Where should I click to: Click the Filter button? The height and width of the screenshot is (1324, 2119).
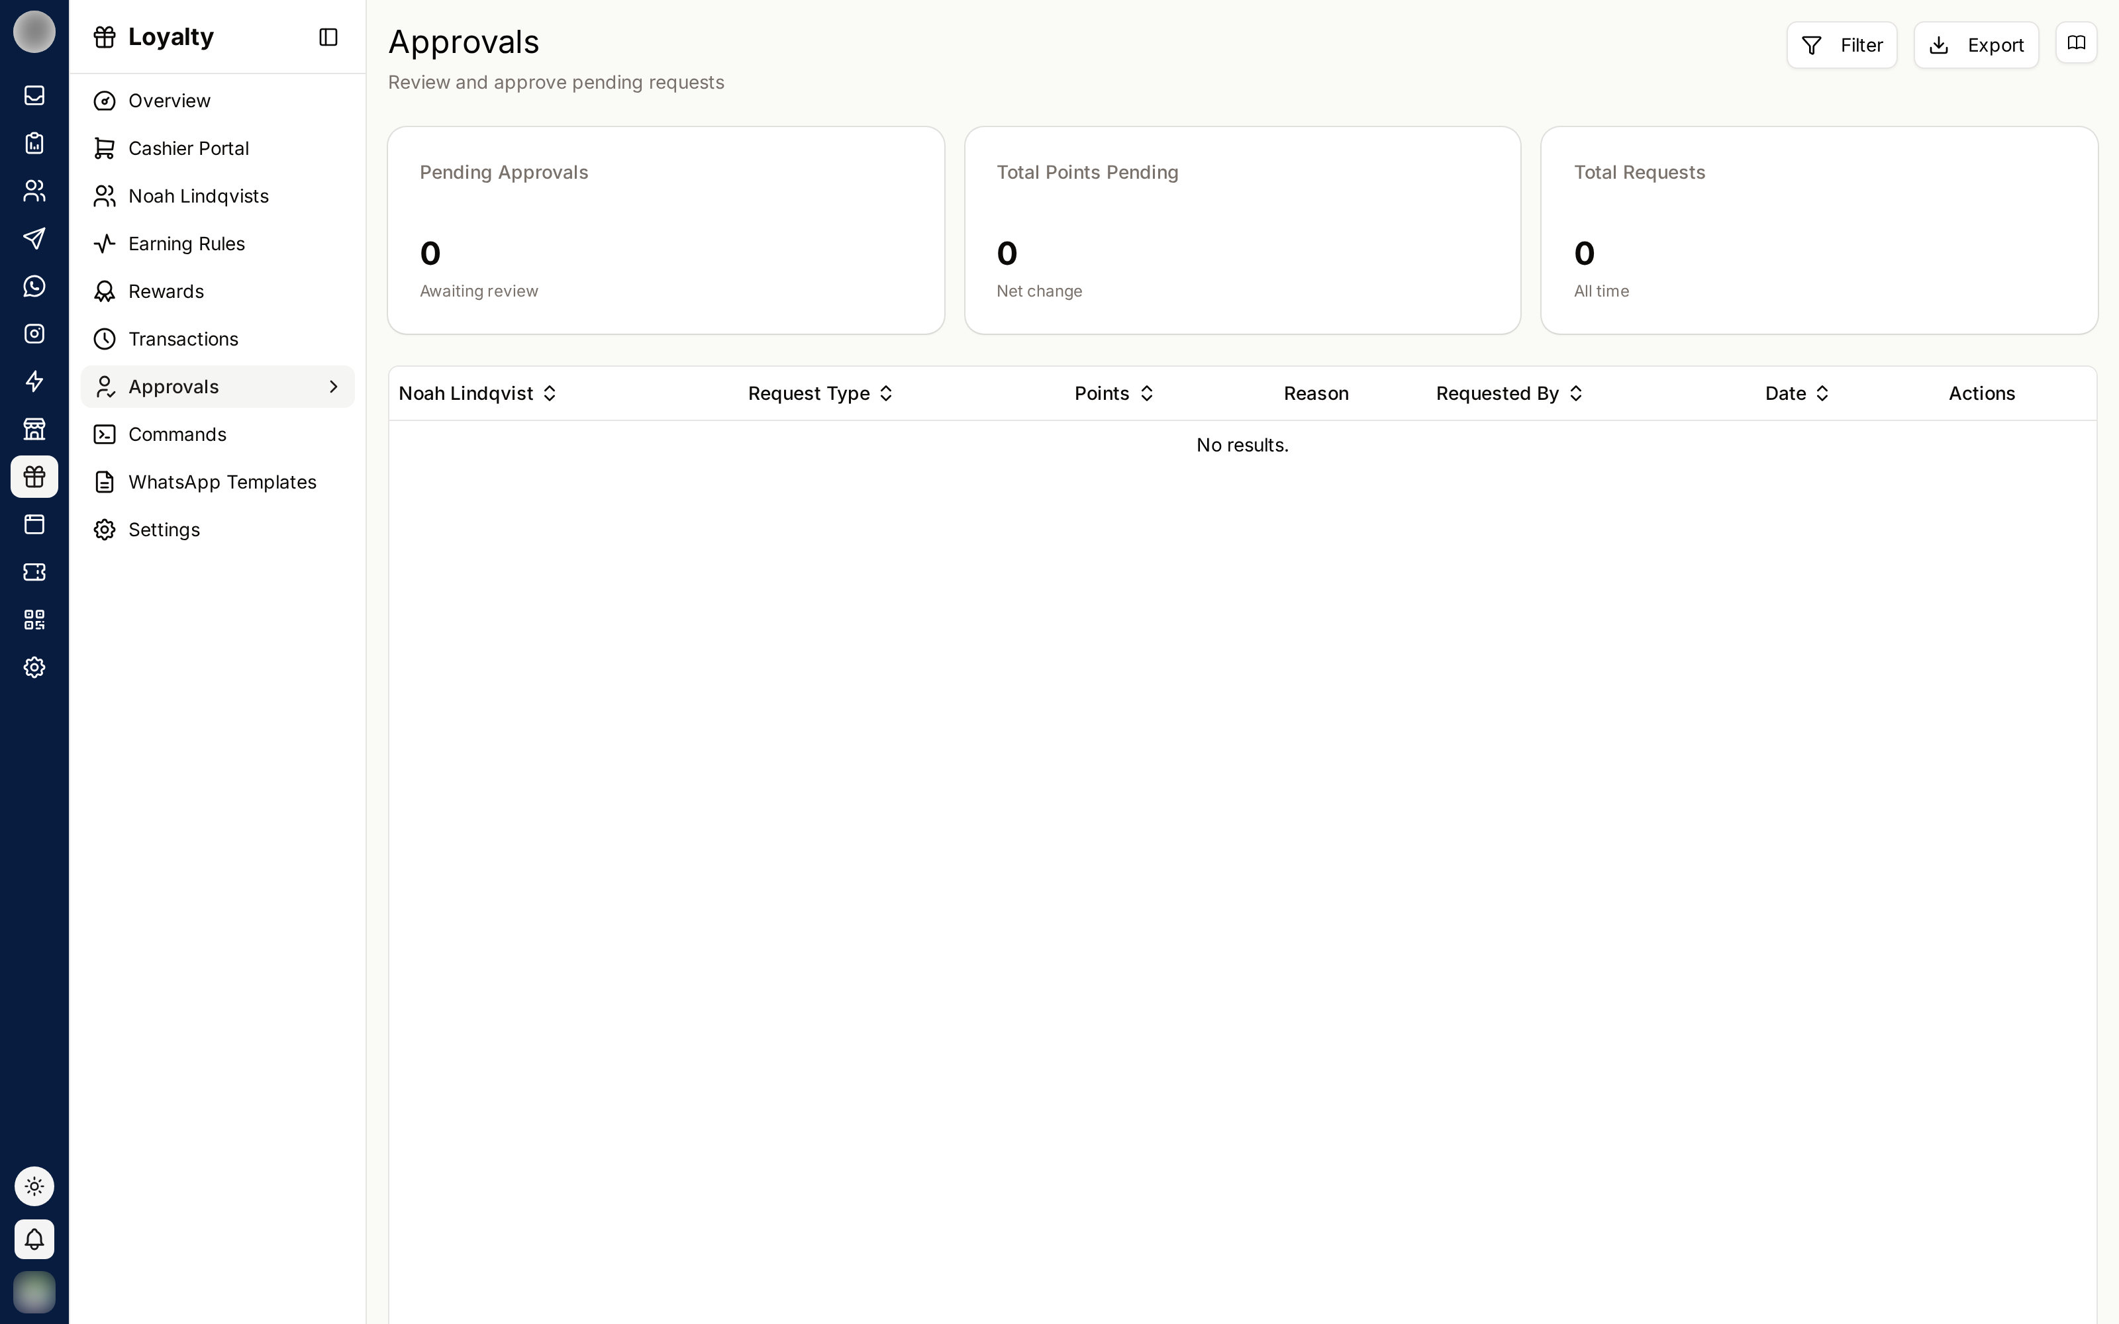point(1842,44)
